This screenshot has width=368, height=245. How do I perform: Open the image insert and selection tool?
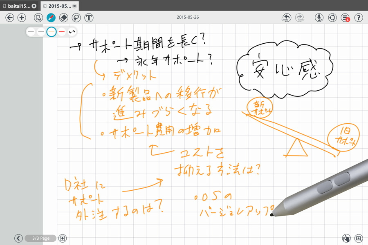tap(38, 18)
